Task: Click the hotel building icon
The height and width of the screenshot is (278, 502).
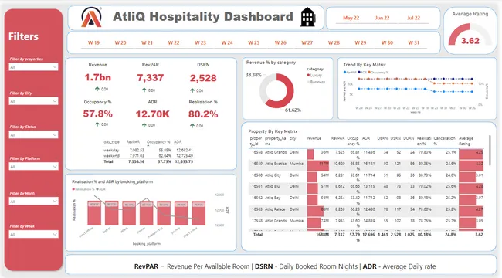Action: pos(308,17)
